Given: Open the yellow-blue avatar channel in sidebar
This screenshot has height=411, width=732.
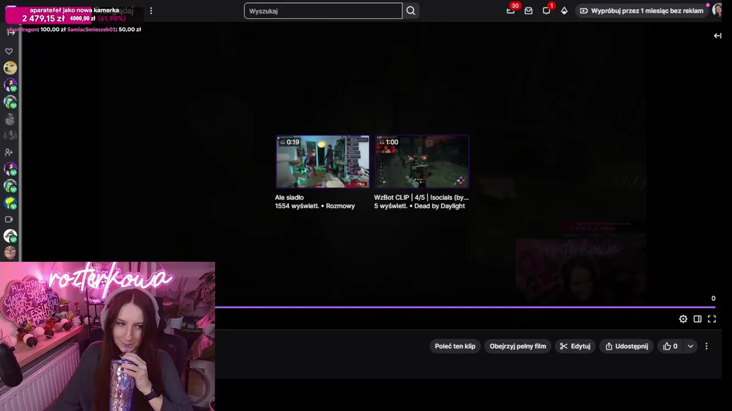Looking at the screenshot, I should click(10, 203).
